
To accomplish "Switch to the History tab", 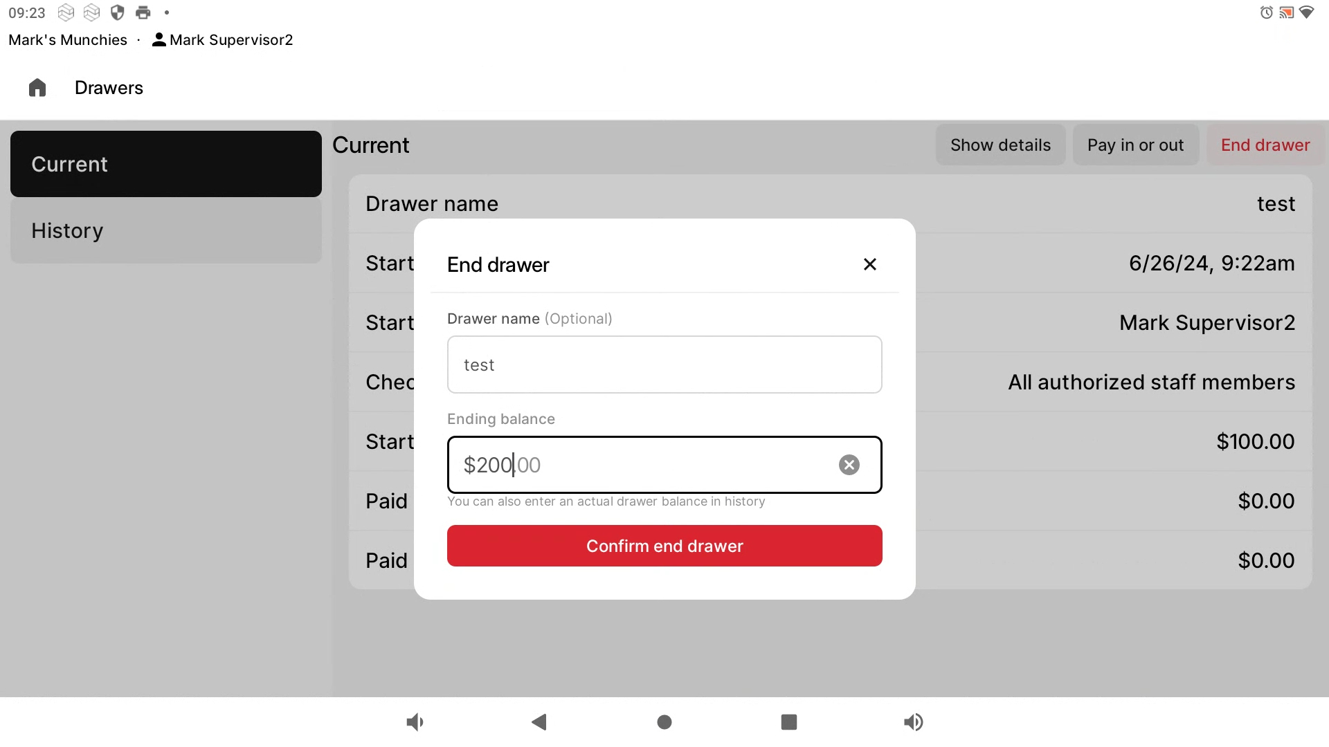I will (166, 230).
